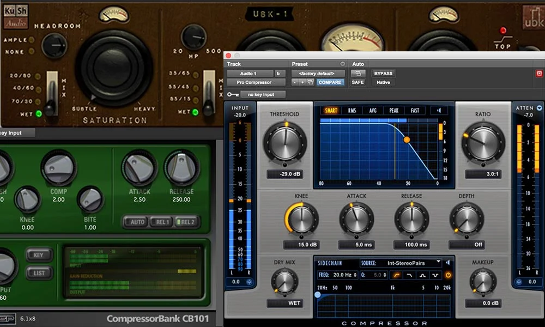
Task: Select the notch sidechain filter icon
Action: (x=435, y=275)
